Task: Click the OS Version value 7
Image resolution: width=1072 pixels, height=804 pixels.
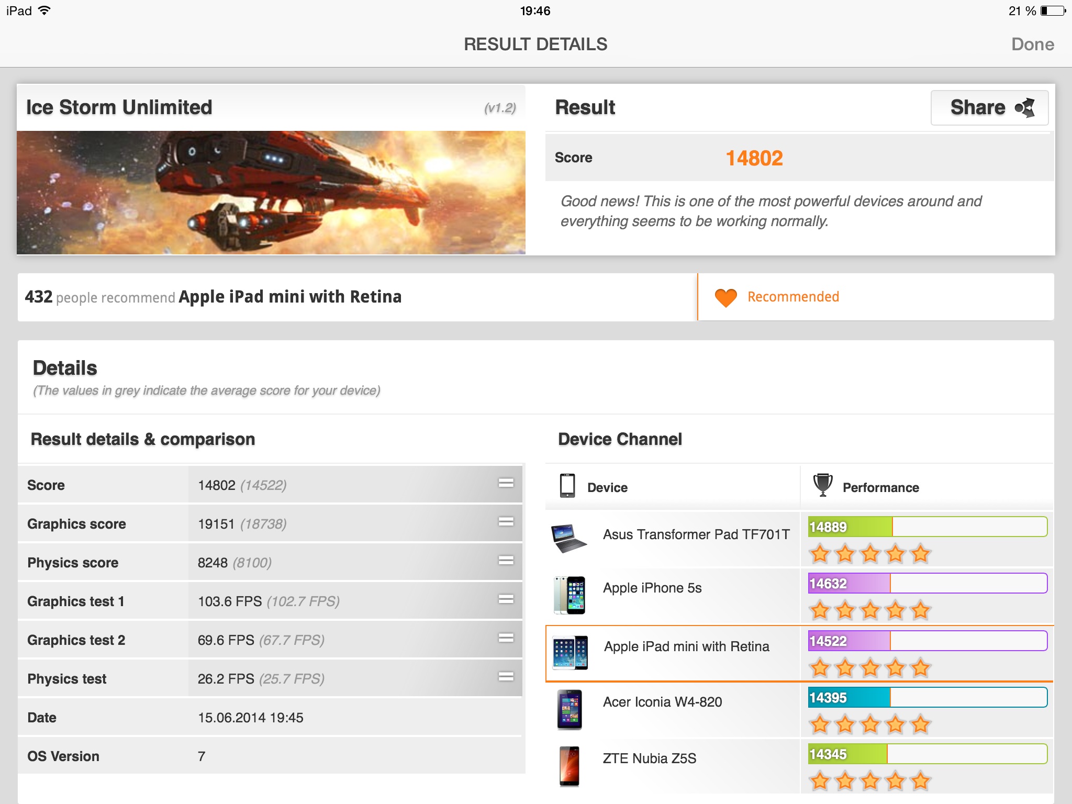Action: point(202,756)
